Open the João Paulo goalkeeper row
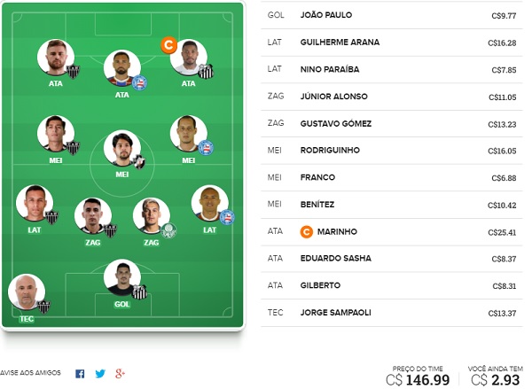532x389 pixels. (392, 15)
